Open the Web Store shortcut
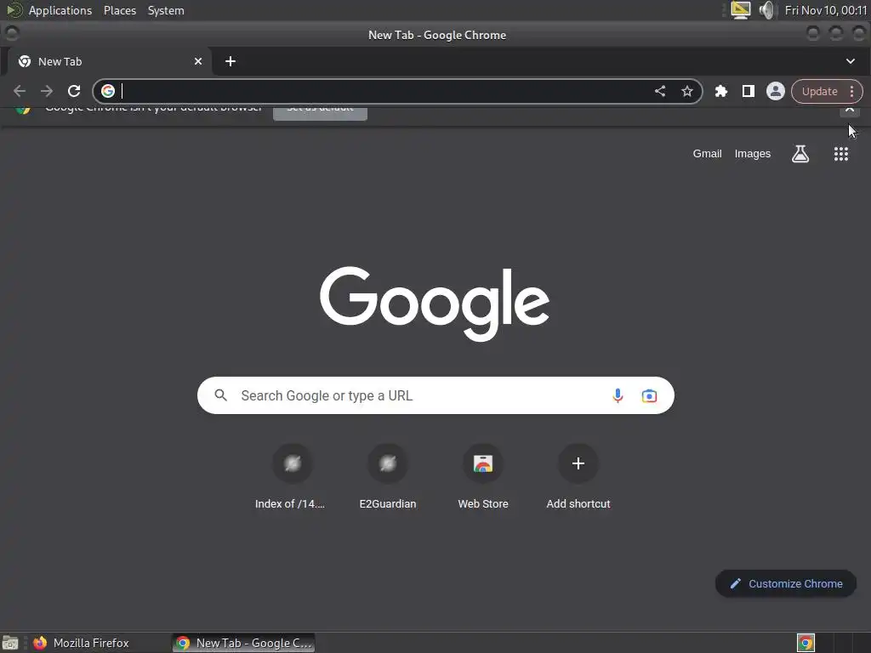This screenshot has width=871, height=653. pyautogui.click(x=483, y=476)
